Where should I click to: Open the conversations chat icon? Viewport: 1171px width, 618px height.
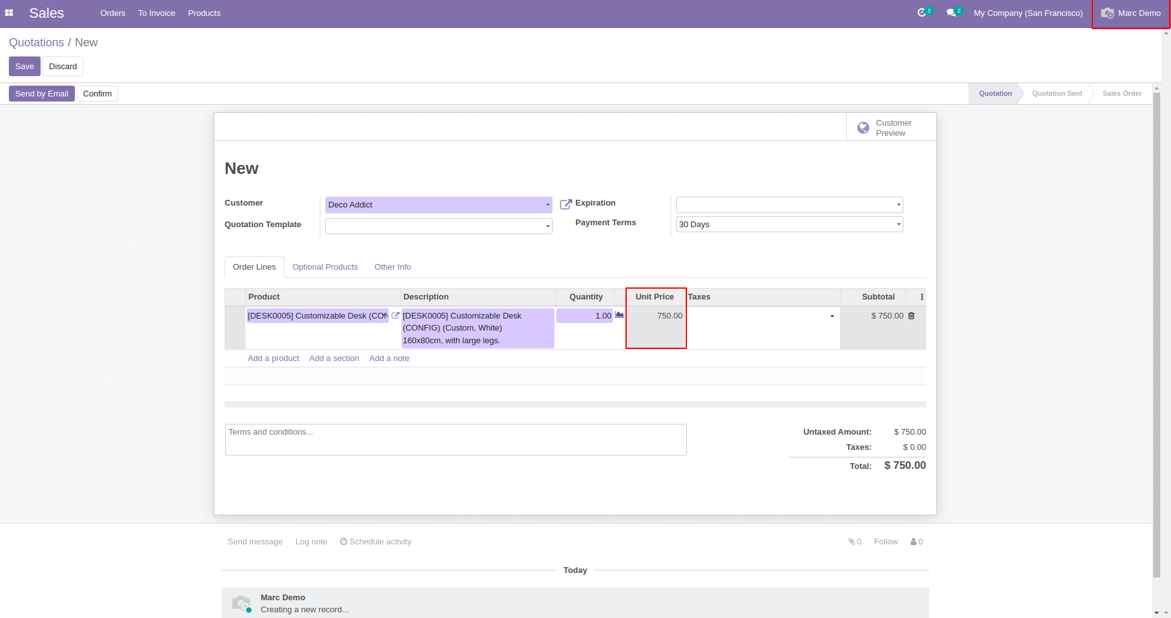[x=951, y=13]
